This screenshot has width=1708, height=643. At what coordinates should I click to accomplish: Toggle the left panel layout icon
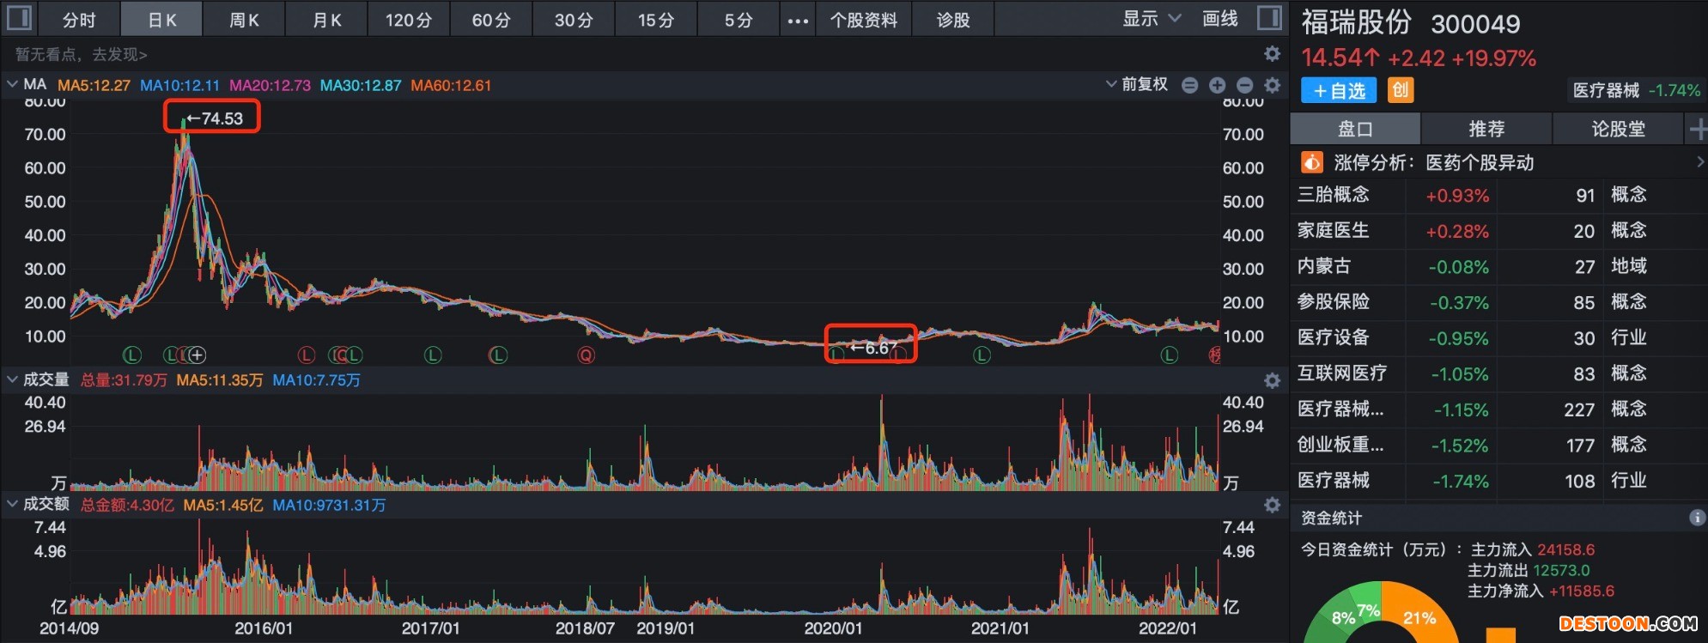pos(19,19)
